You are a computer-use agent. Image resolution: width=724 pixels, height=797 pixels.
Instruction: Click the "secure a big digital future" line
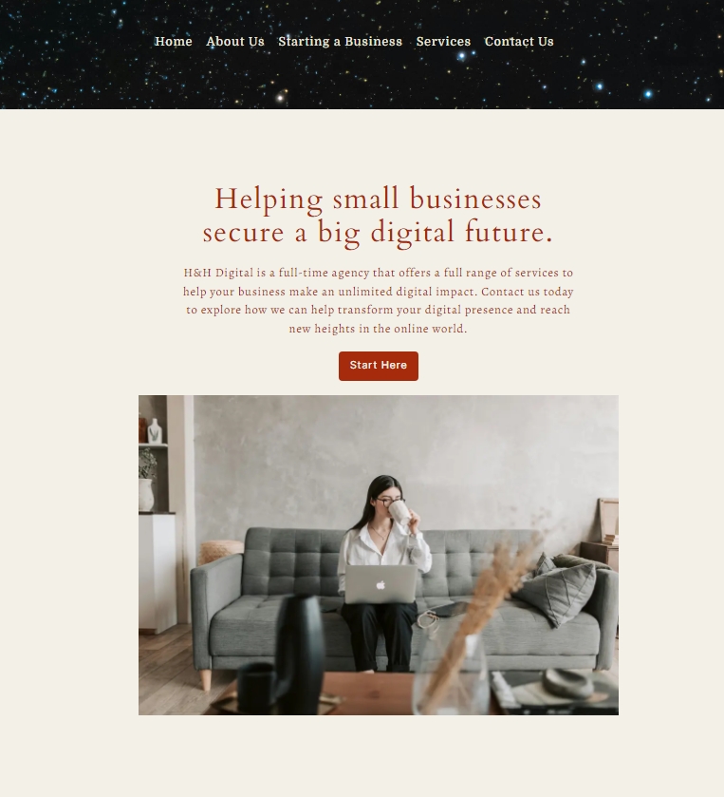point(378,233)
